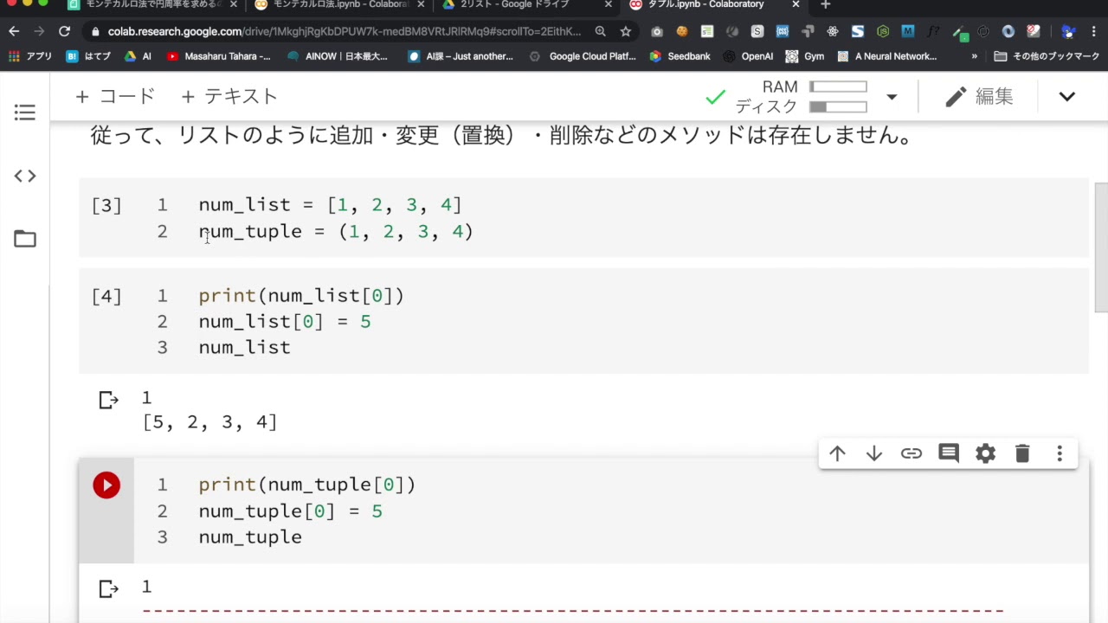
Task: Add a code cell with + コード
Action: pyautogui.click(x=115, y=97)
